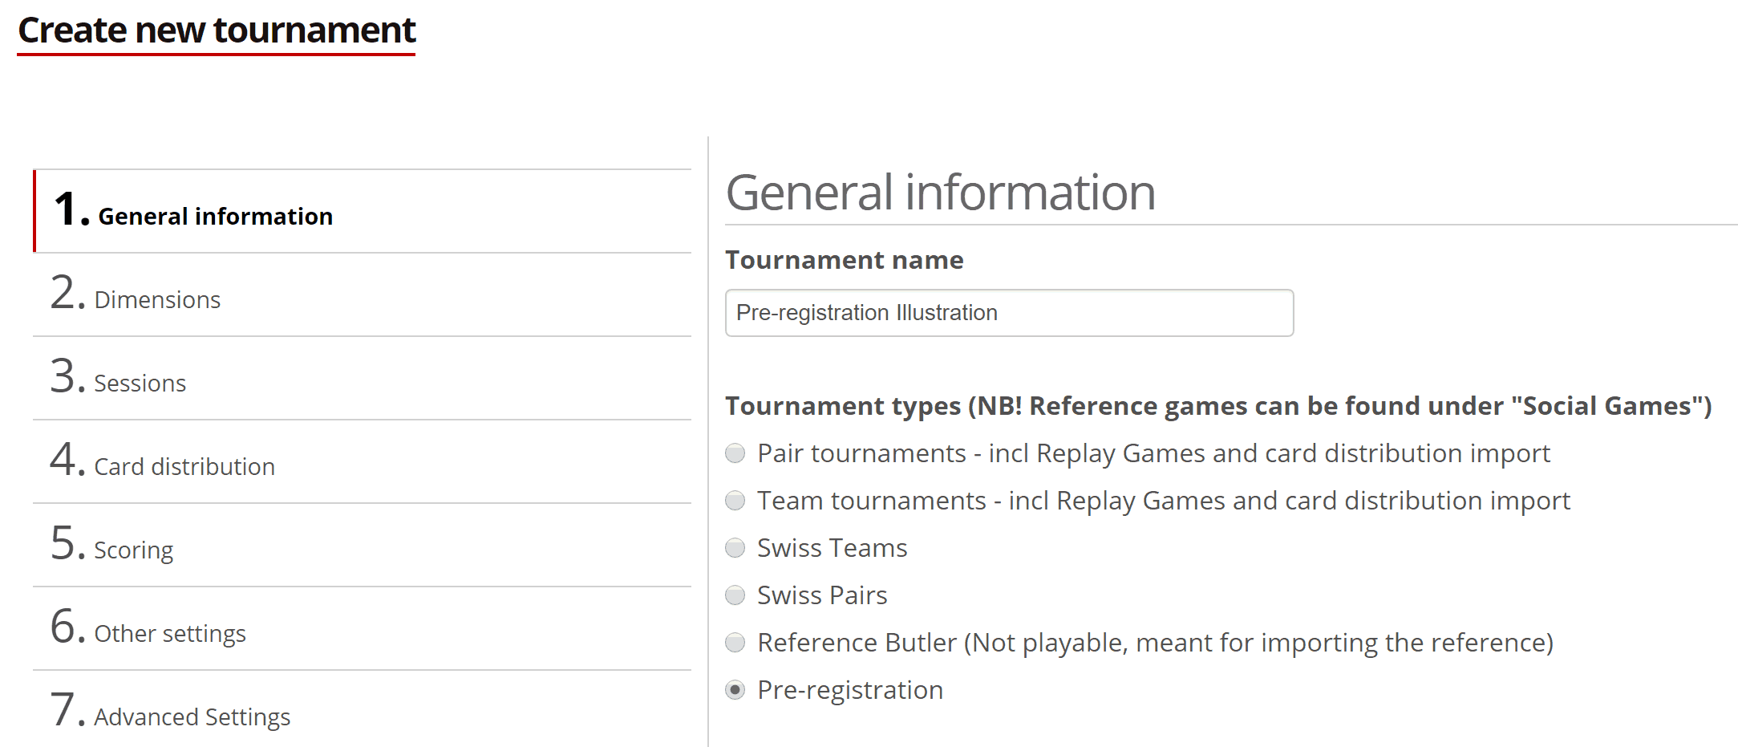Click the Tournament name label
This screenshot has height=747, width=1738.
tap(844, 260)
